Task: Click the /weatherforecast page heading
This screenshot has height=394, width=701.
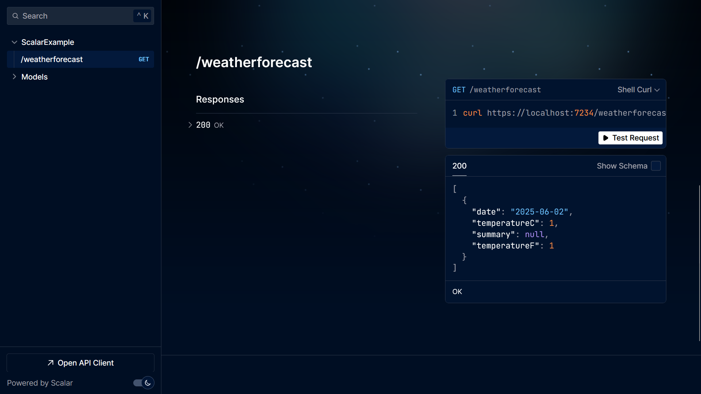Action: [254, 62]
